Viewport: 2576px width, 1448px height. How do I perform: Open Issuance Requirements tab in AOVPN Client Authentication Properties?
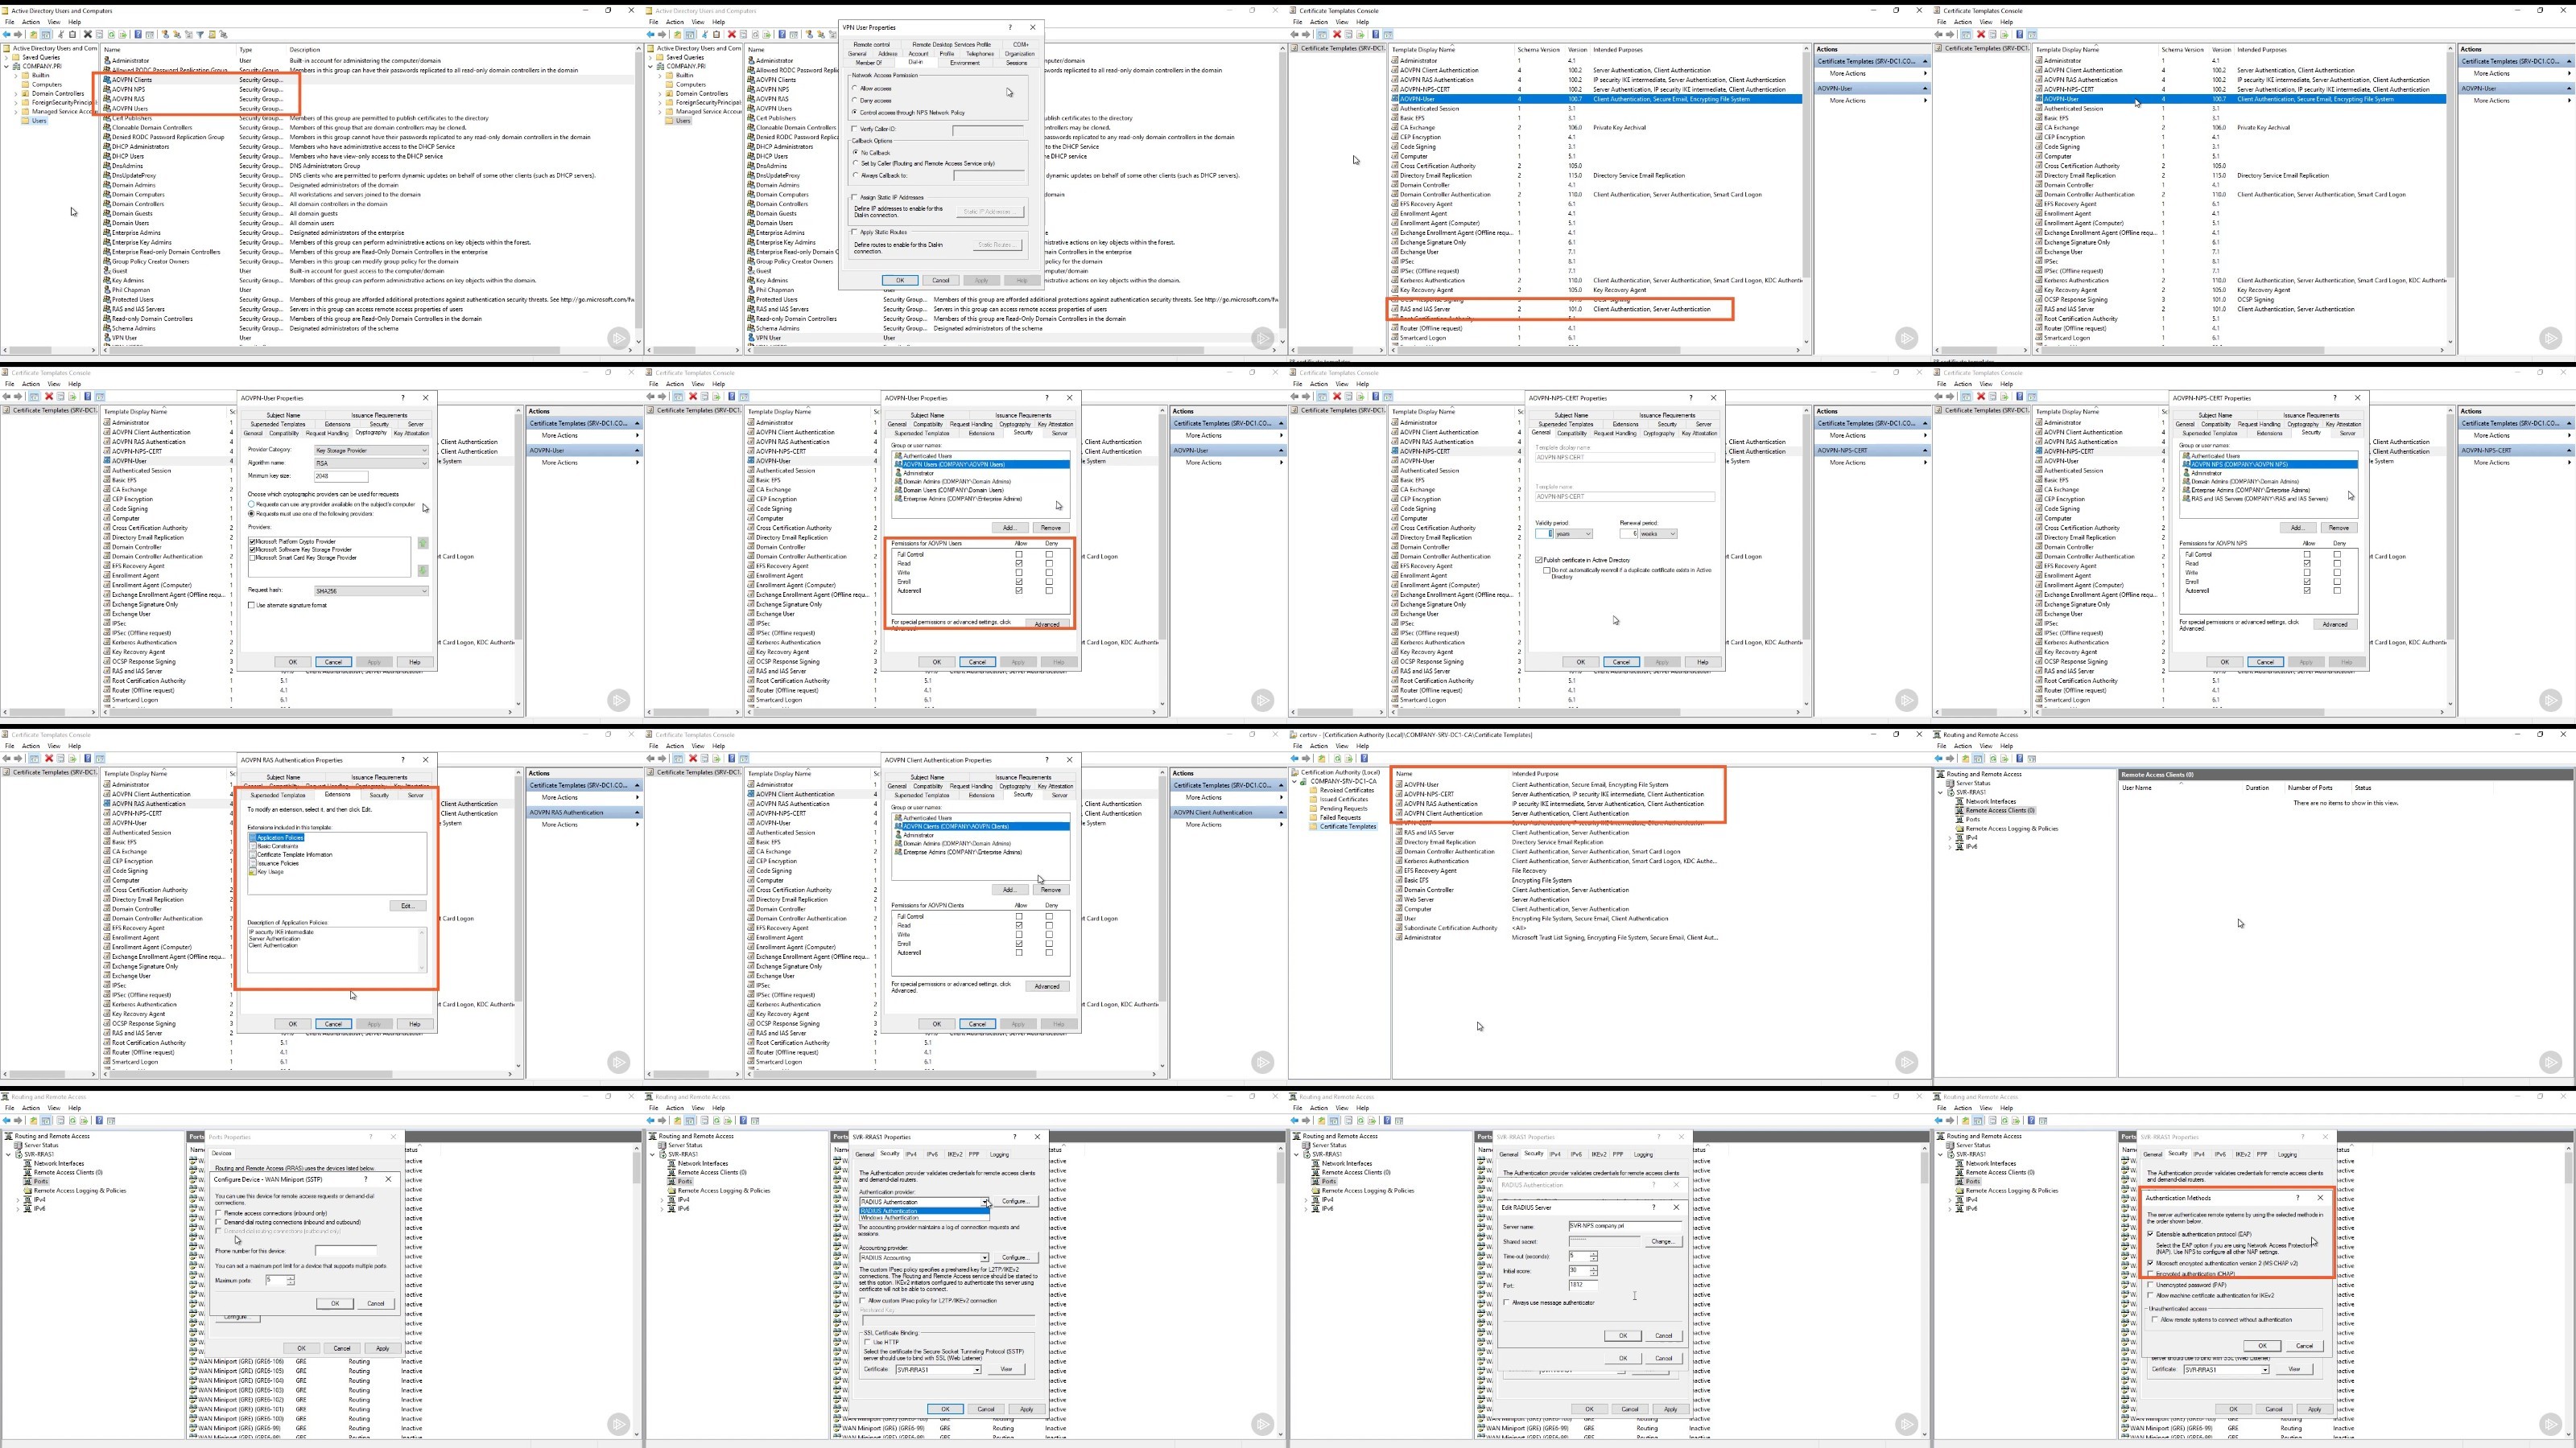pyautogui.click(x=1023, y=776)
